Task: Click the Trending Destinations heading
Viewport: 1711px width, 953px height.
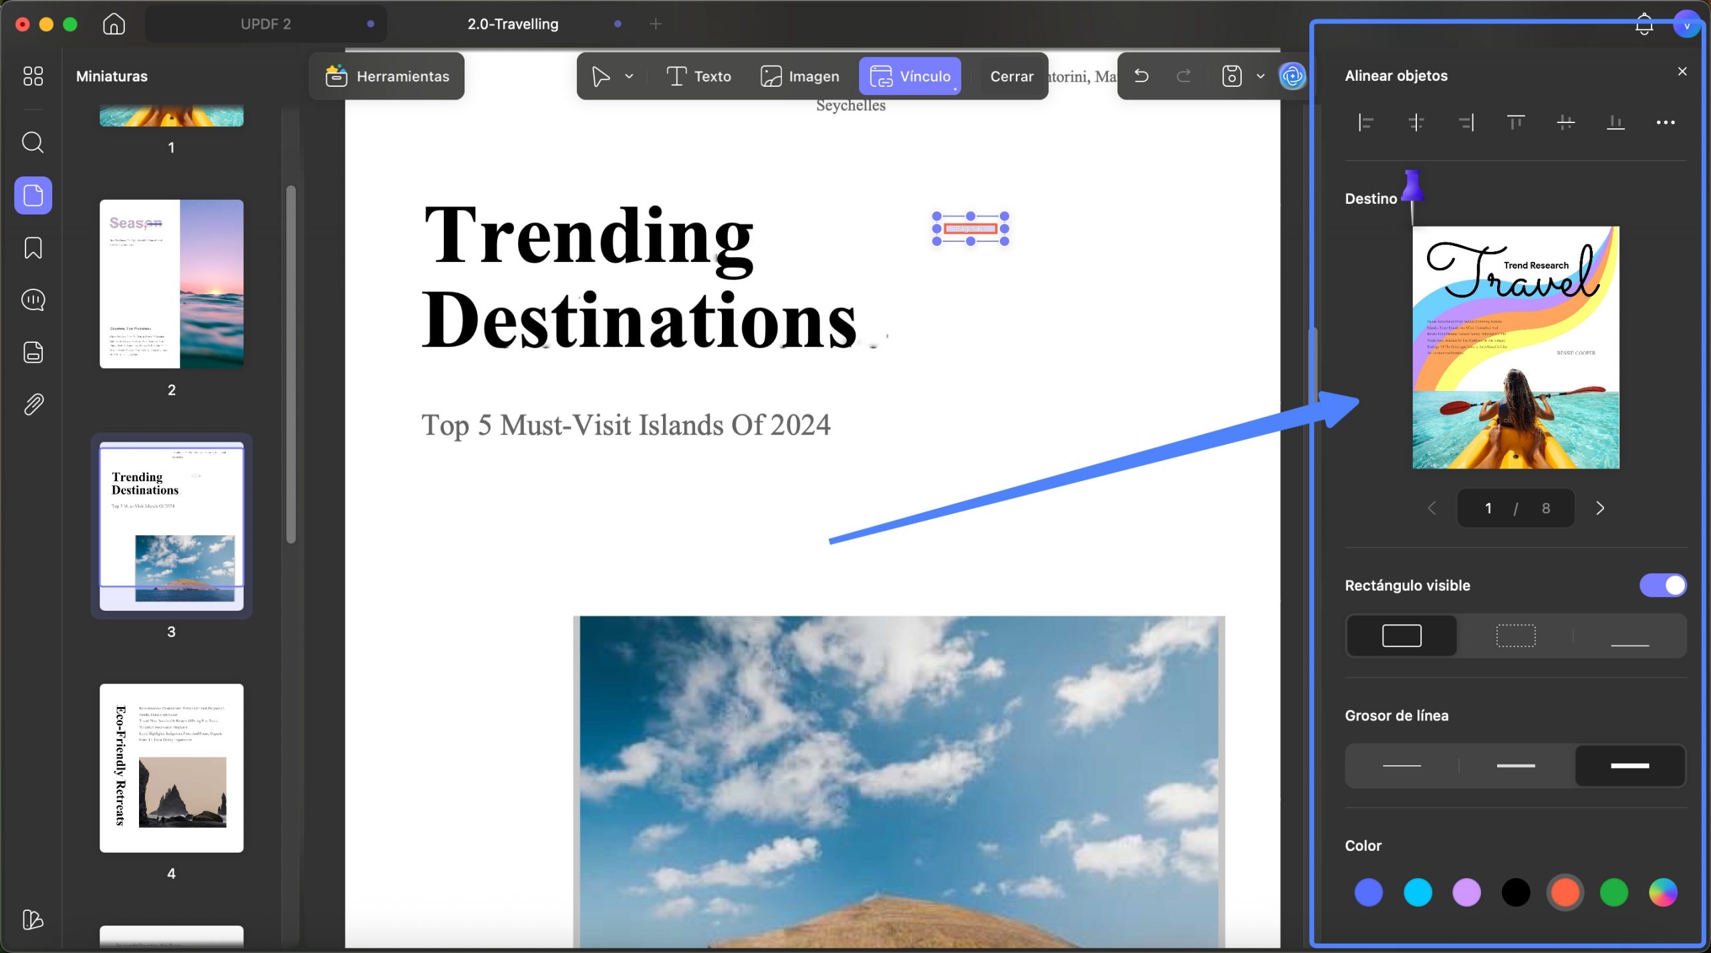Action: tap(639, 277)
